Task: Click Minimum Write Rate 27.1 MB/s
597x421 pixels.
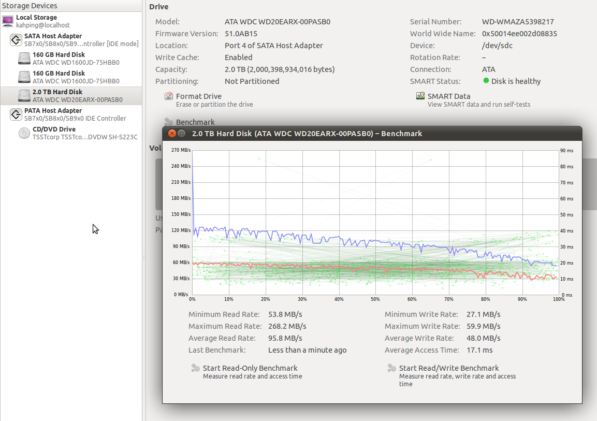Action: click(x=483, y=314)
